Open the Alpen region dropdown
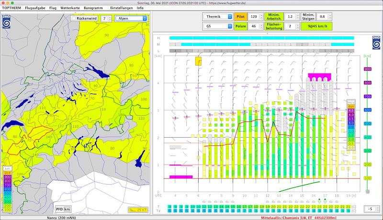Image resolution: width=383 pixels, height=220 pixels. [131, 19]
